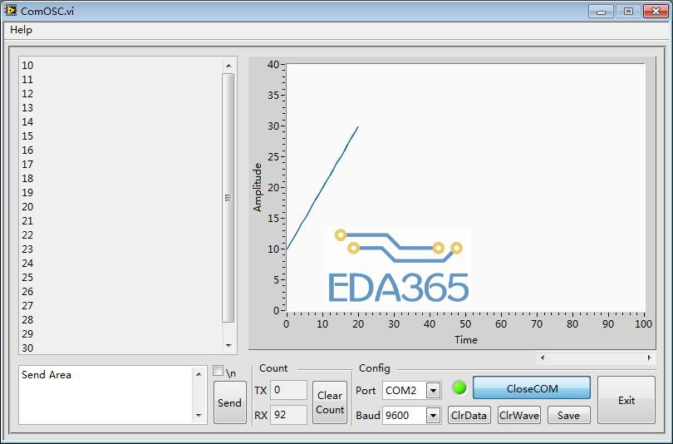Click the ClrData button
Viewport: 673px width, 444px height.
click(x=469, y=415)
